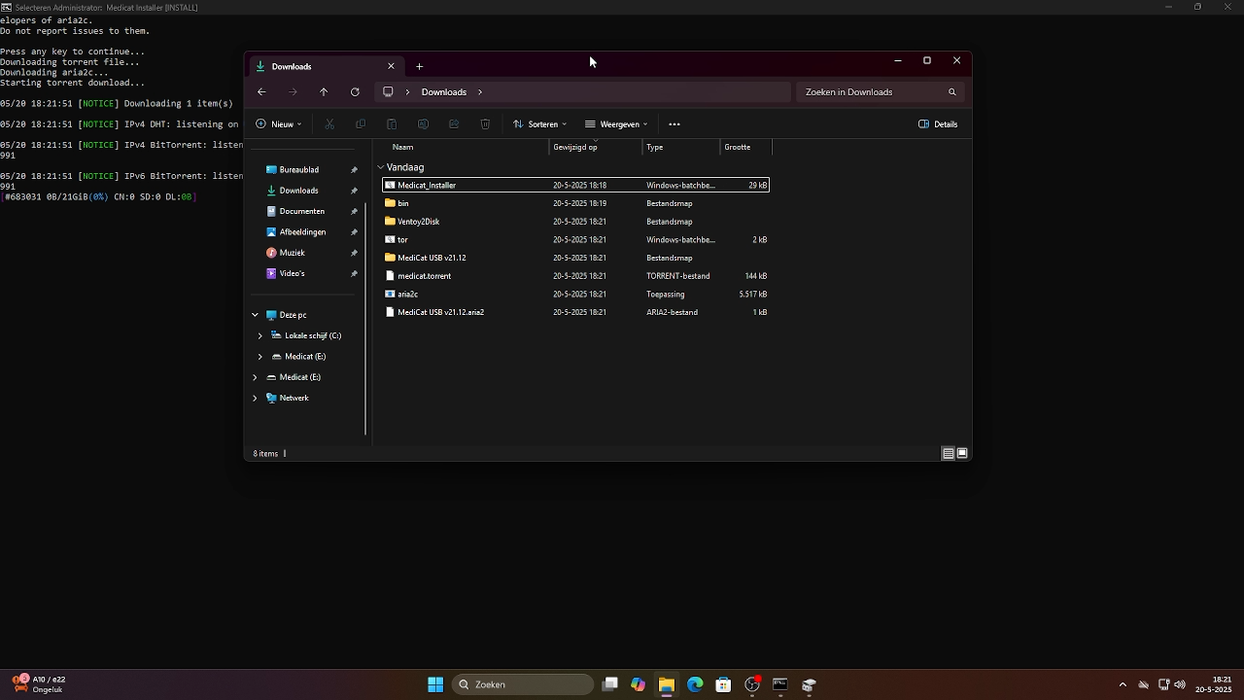Sort by Grootte column header
This screenshot has height=700, width=1244.
point(737,147)
